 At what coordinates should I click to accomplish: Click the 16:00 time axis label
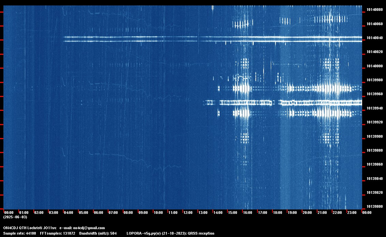point(248,213)
